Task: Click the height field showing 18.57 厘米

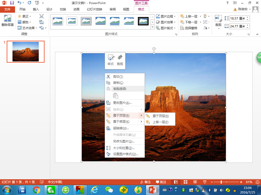Action: [x=238, y=18]
